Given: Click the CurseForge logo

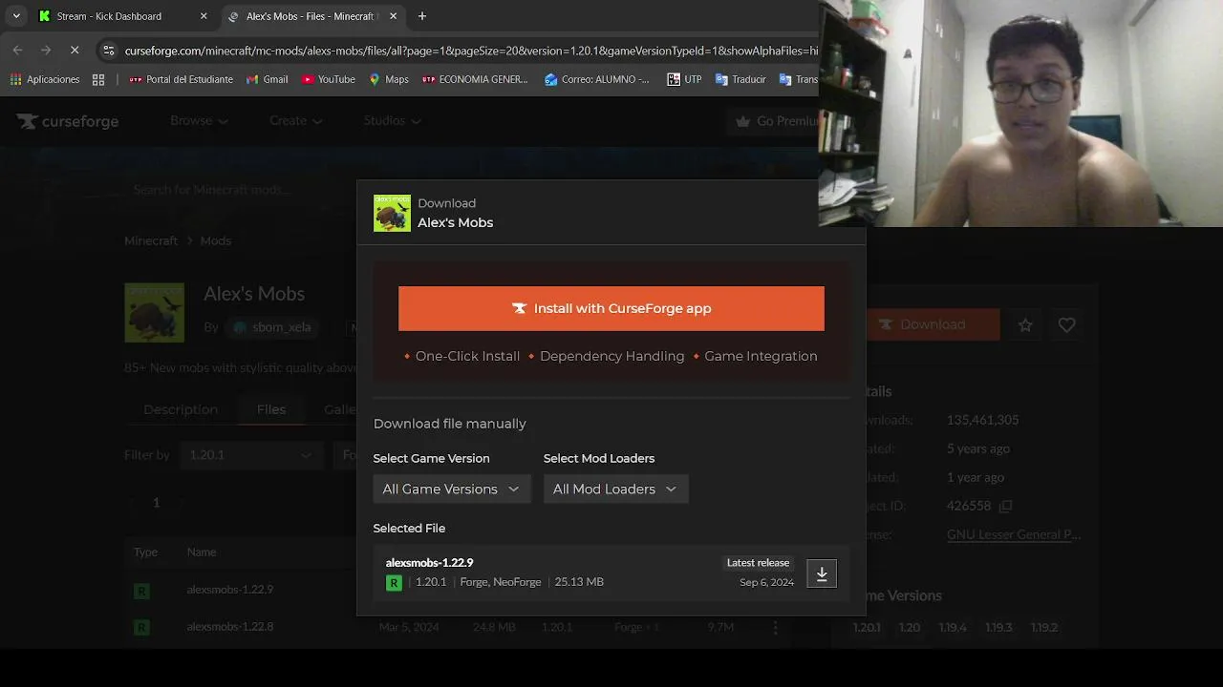Looking at the screenshot, I should 68,121.
